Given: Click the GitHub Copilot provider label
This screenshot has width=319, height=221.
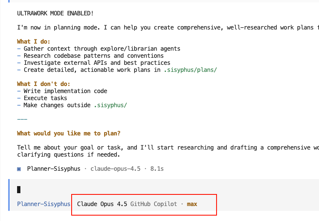Looking at the screenshot, I should 154,204.
